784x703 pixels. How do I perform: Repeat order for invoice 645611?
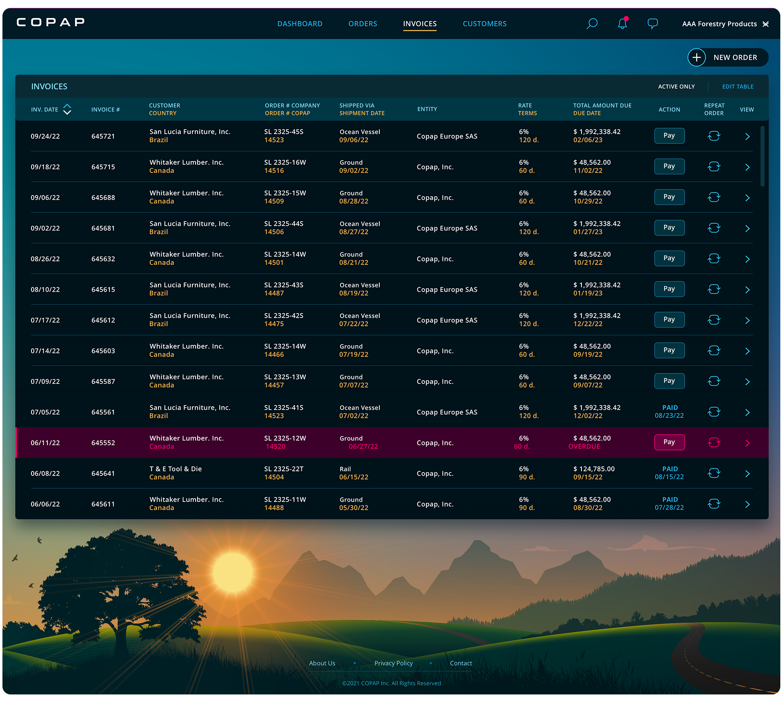(714, 504)
